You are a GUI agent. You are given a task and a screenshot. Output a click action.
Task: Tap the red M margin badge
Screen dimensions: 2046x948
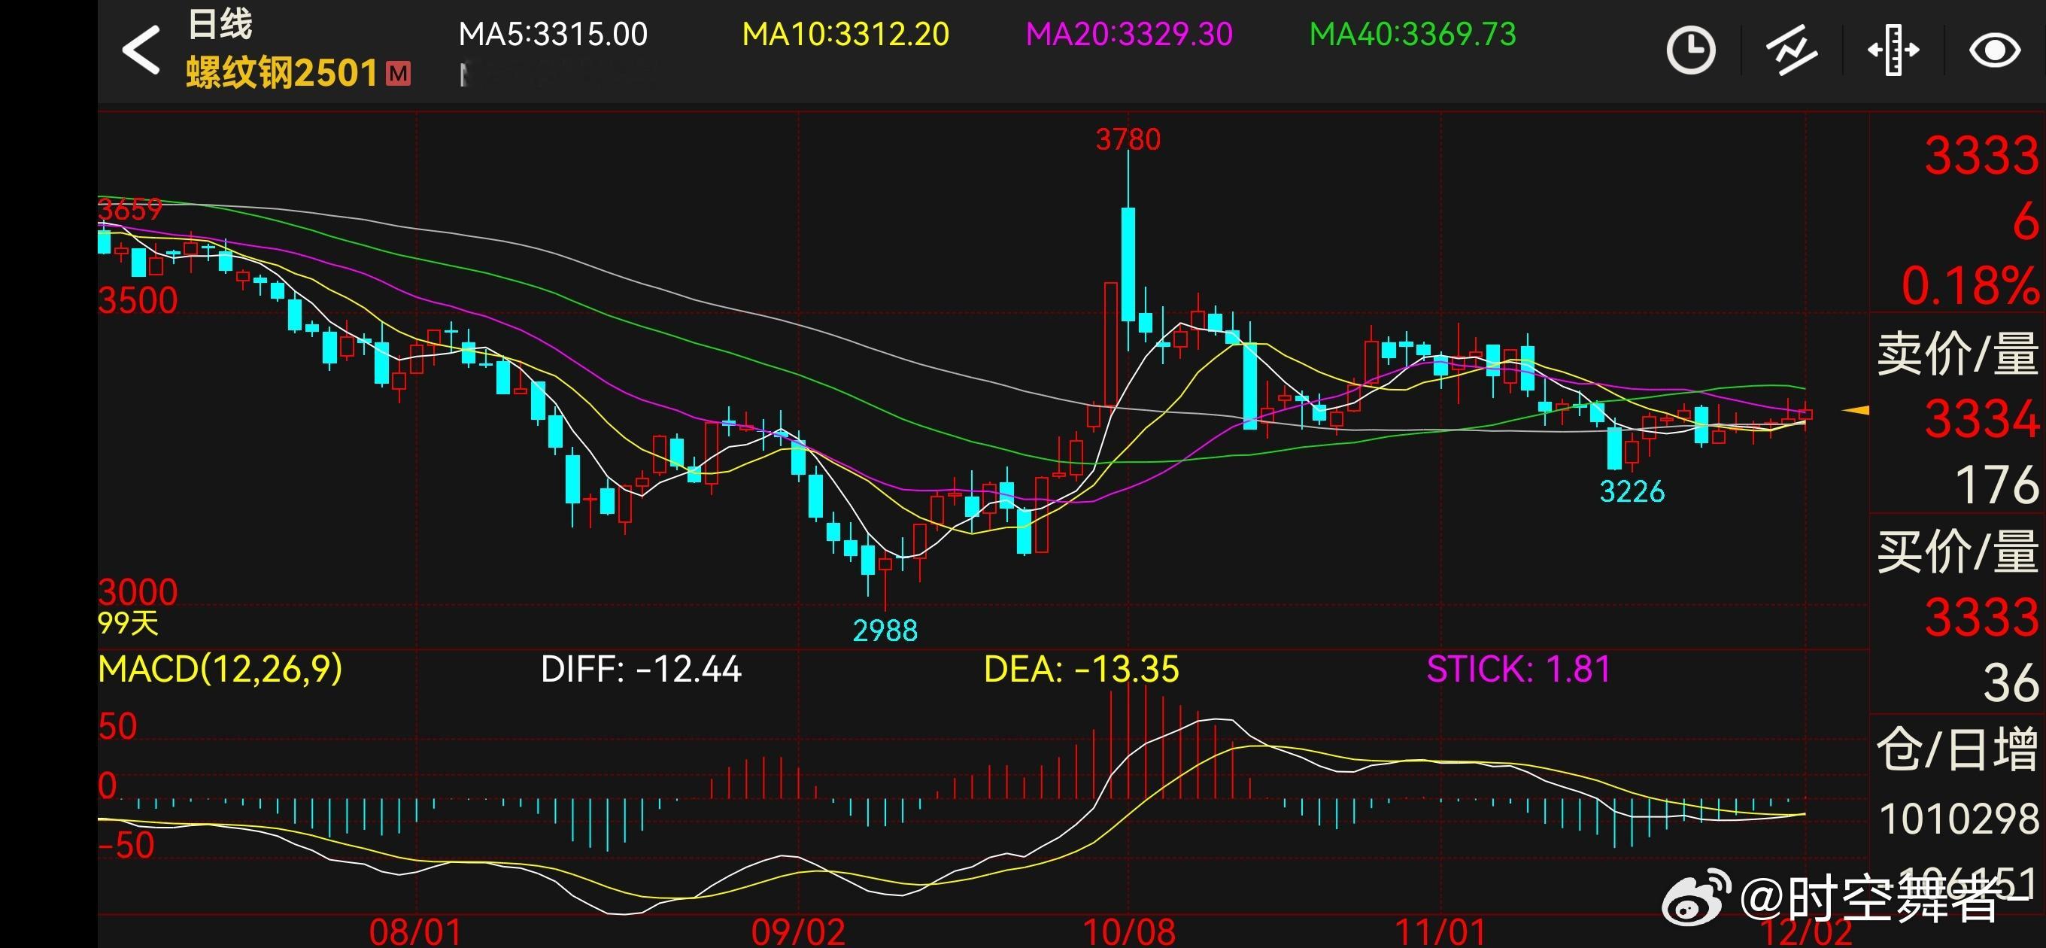(x=398, y=74)
